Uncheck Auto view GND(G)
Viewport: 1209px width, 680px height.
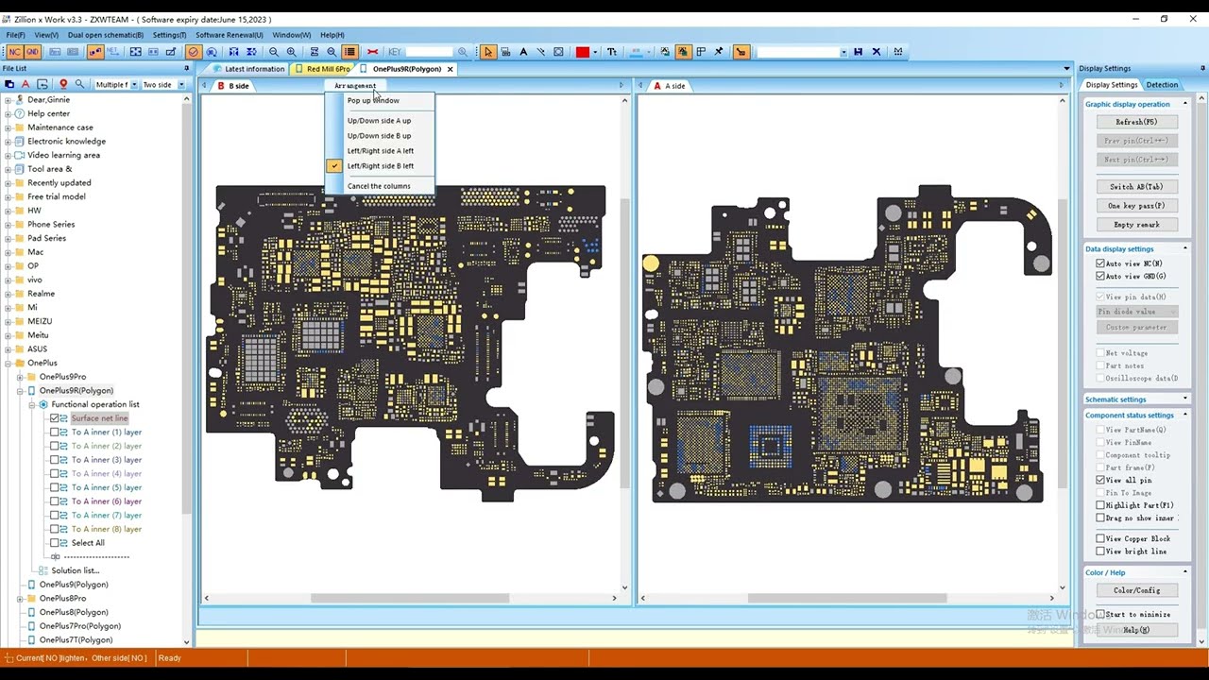point(1100,276)
